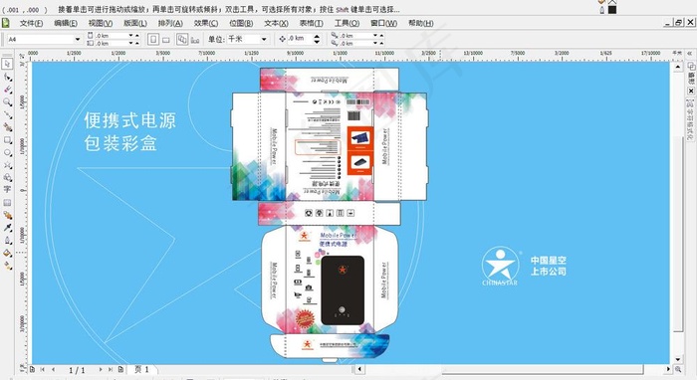Select the Text tool (字)
Screen dimensions: 697x380
pos(7,190)
